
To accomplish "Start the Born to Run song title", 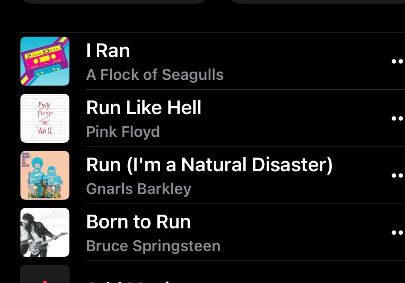I will (138, 222).
